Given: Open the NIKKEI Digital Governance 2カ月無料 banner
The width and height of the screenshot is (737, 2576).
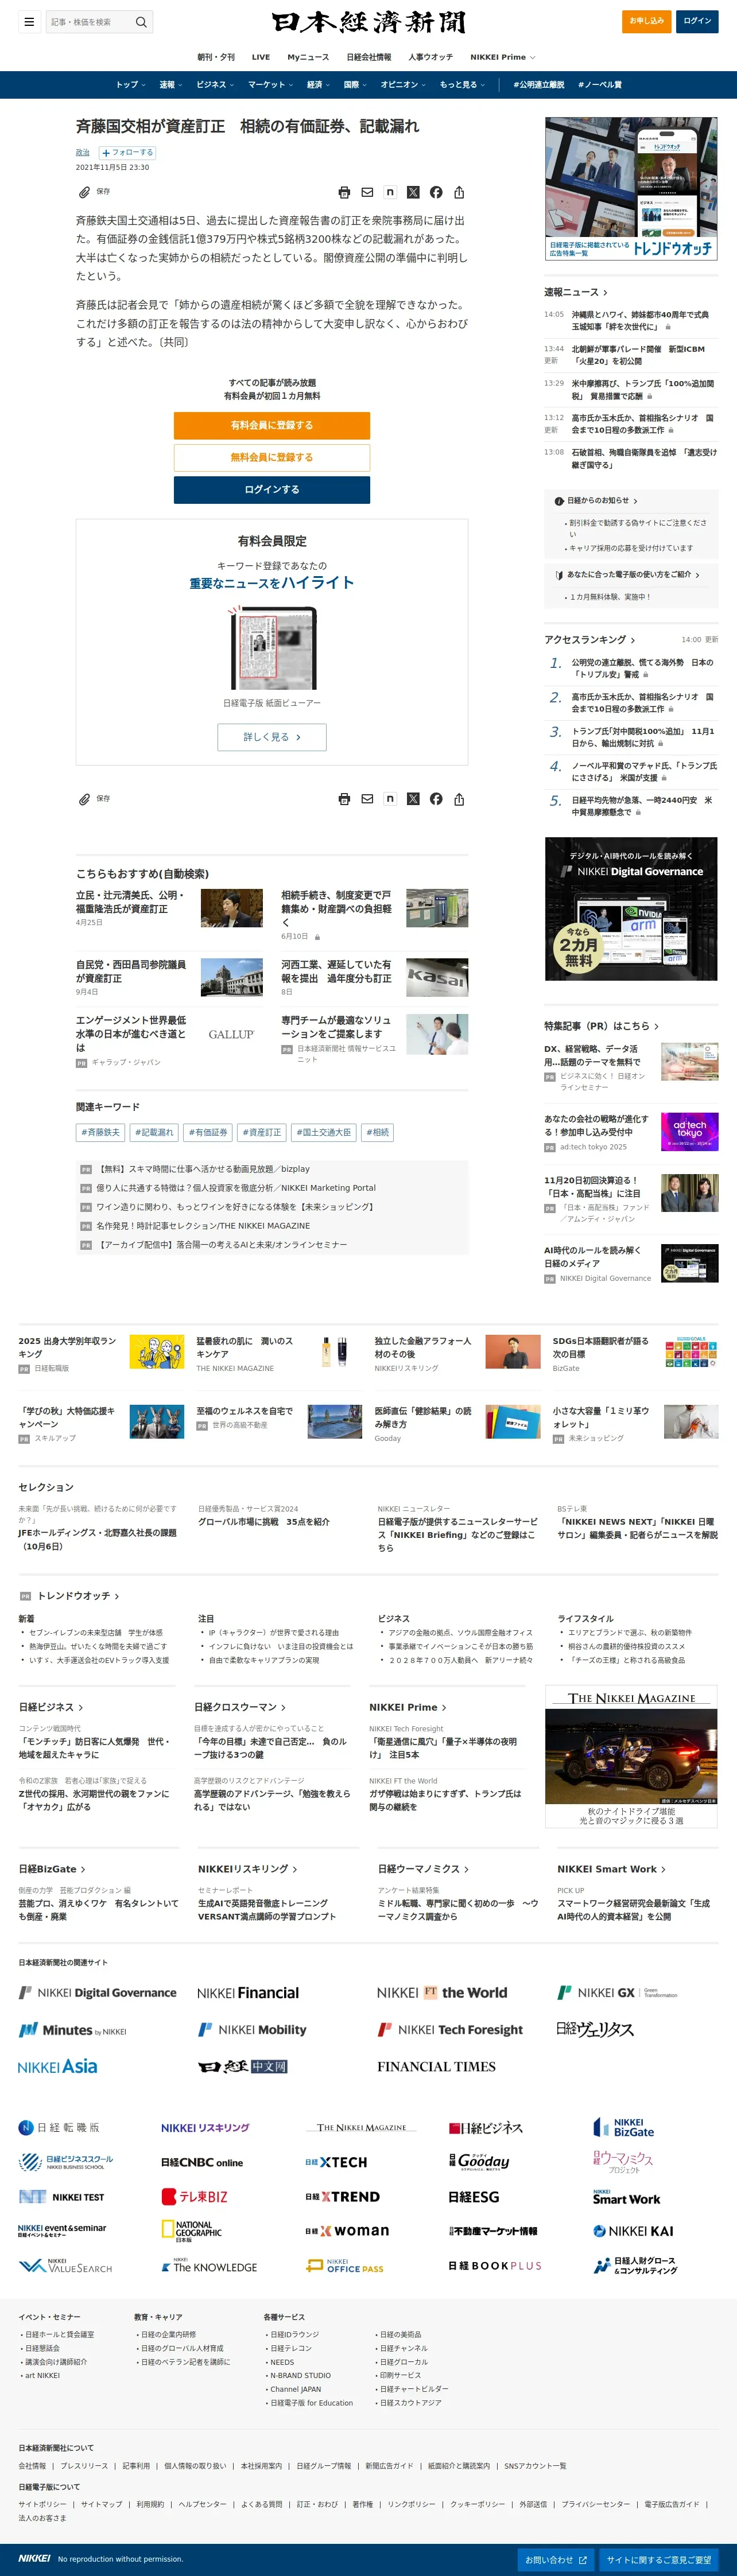Looking at the screenshot, I should [x=631, y=909].
